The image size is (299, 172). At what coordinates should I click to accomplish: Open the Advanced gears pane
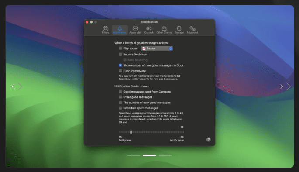(x=192, y=30)
